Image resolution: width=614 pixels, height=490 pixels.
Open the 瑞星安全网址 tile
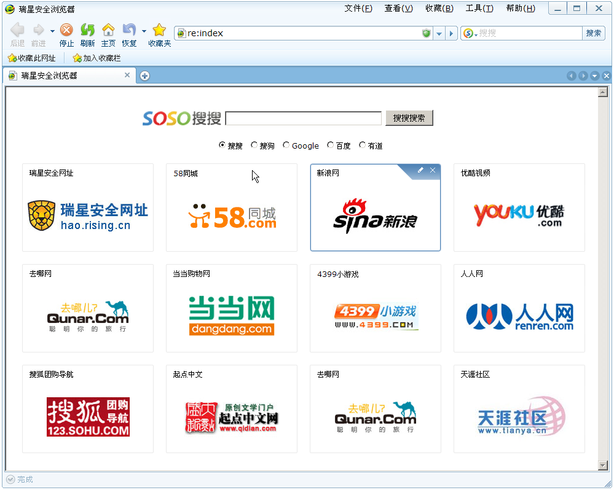88,208
